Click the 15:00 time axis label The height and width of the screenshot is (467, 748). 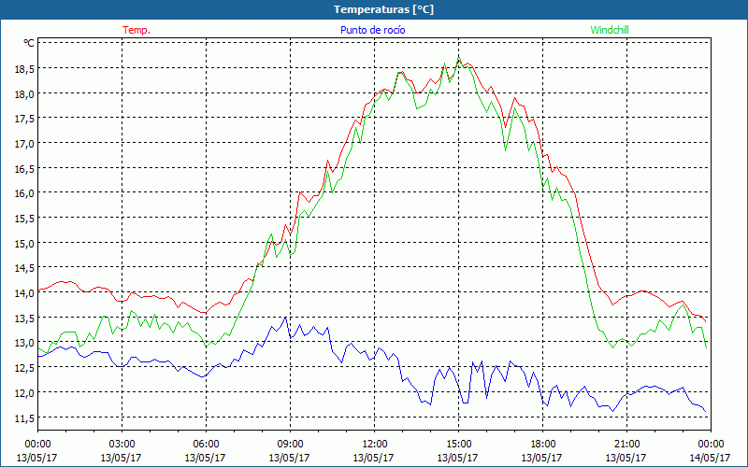coord(458,444)
